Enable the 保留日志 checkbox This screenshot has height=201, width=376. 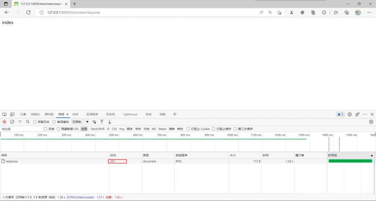(x=35, y=122)
